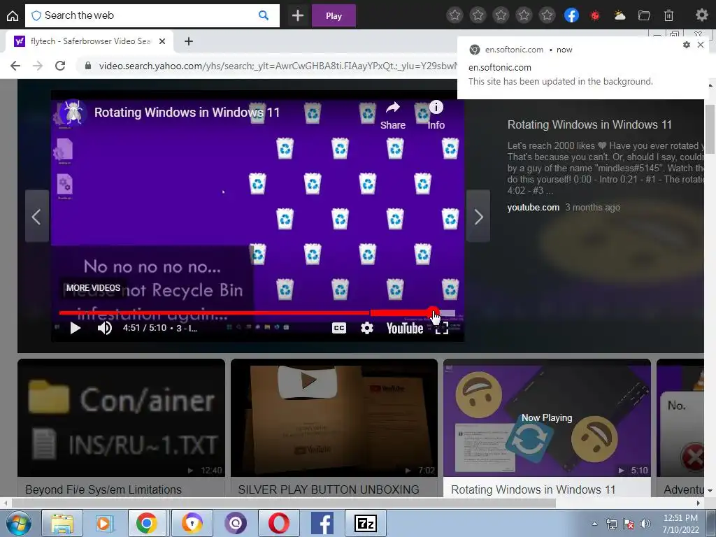The width and height of the screenshot is (716, 537).
Task: Open the Opera browser from taskbar
Action: click(x=278, y=523)
